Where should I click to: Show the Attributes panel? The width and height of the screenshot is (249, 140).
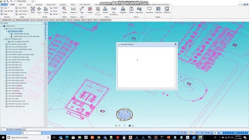[167, 10]
